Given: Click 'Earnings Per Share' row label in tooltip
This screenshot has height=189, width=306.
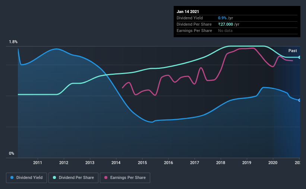Looking at the screenshot, I should coord(194,31).
